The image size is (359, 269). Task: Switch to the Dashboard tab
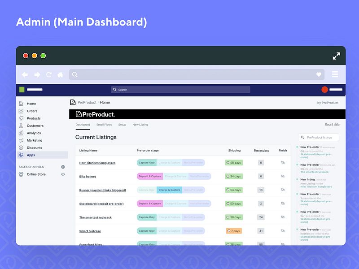(83, 125)
